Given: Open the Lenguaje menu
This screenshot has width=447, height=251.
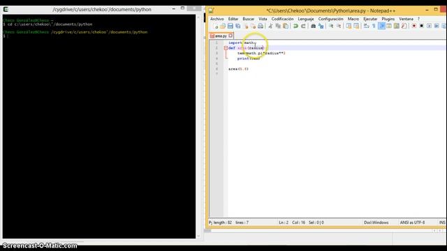Looking at the screenshot, I should point(306,19).
